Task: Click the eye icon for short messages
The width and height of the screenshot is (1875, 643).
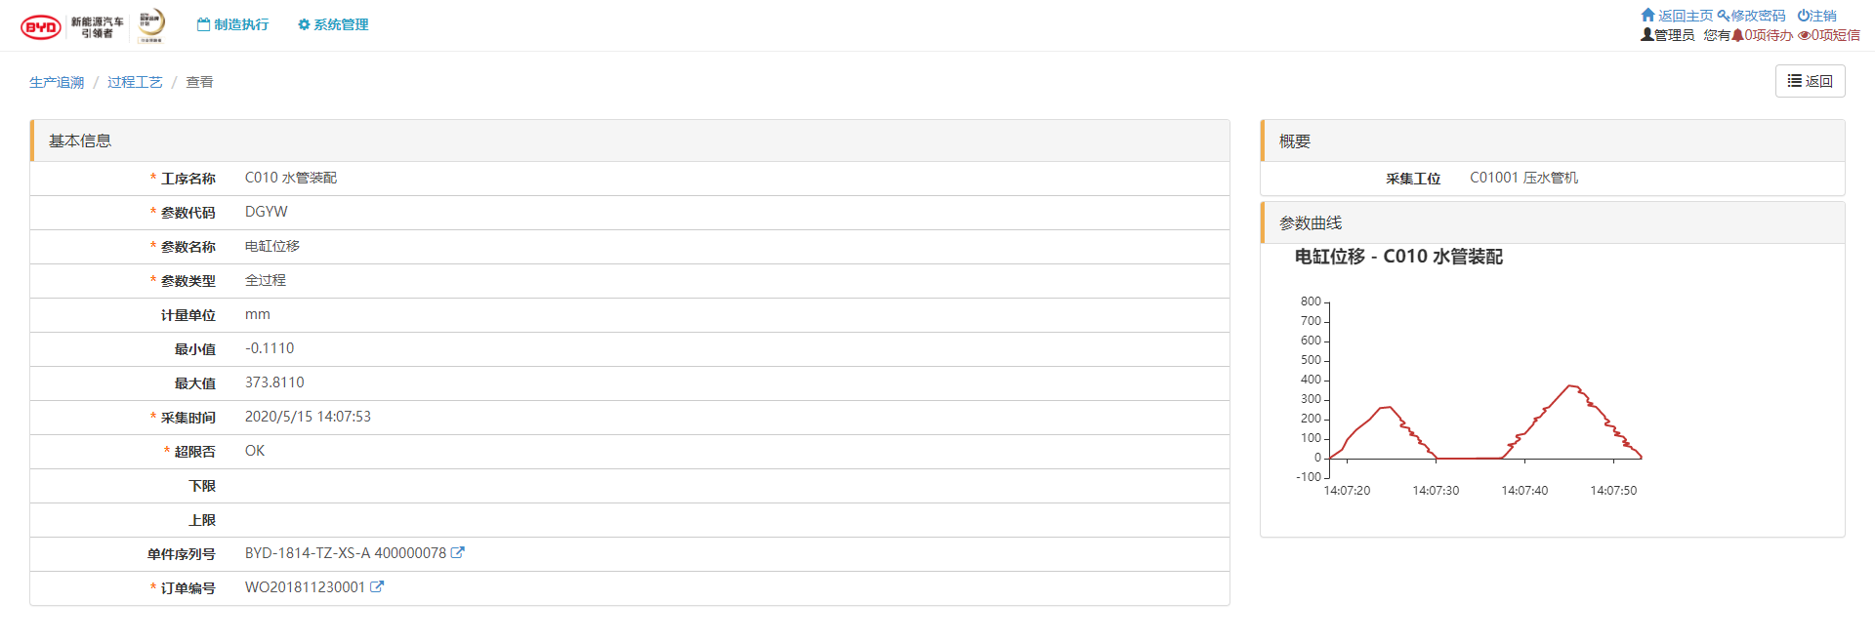Action: coord(1804,35)
